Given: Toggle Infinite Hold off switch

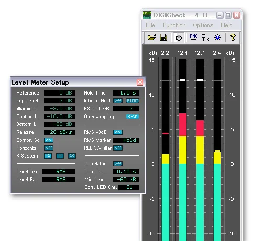Looking at the screenshot, I should click(118, 101).
